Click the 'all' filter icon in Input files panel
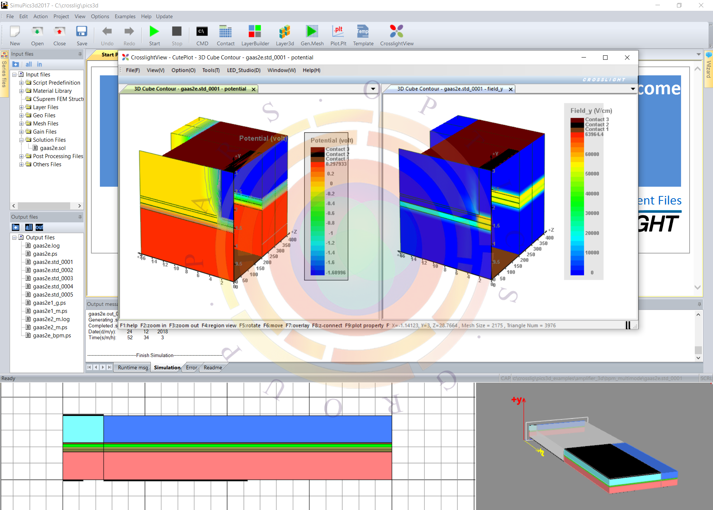This screenshot has height=510, width=713. point(29,64)
